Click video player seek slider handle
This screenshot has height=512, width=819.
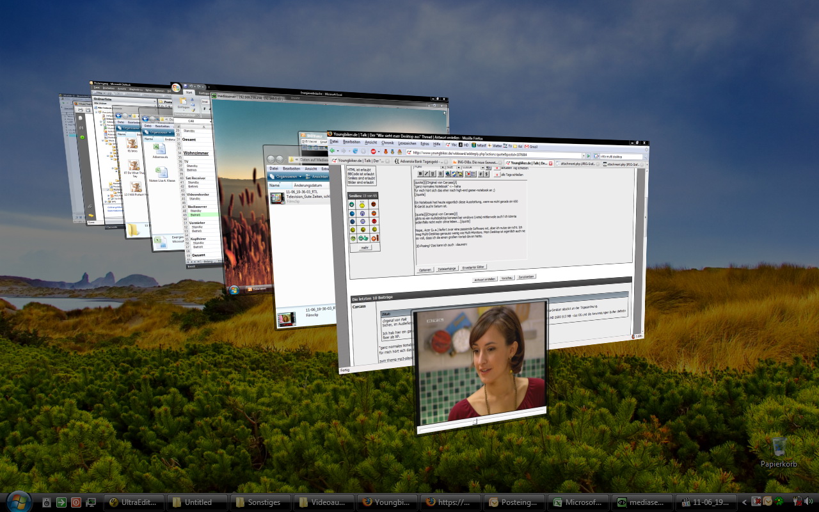pos(475,421)
